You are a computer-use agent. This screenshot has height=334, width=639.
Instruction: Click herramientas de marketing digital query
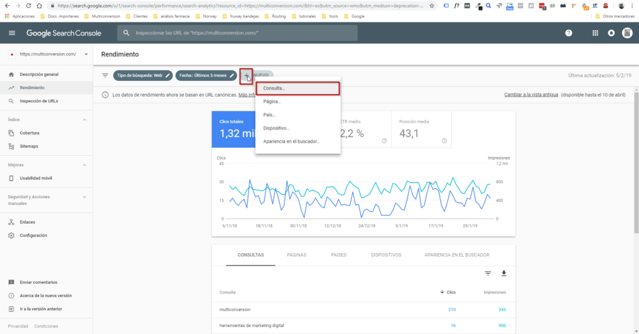pos(364,325)
